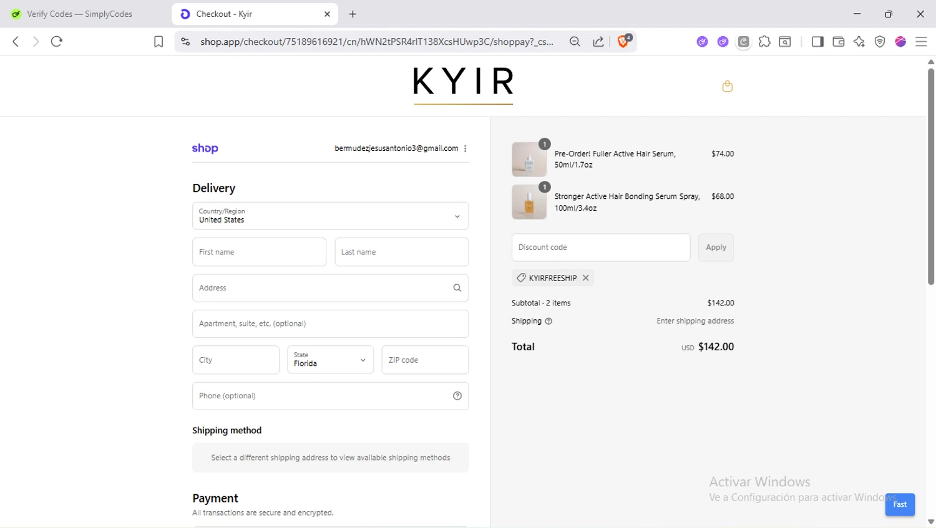Open Brave Shields lion icon
936x528 pixels.
623,41
